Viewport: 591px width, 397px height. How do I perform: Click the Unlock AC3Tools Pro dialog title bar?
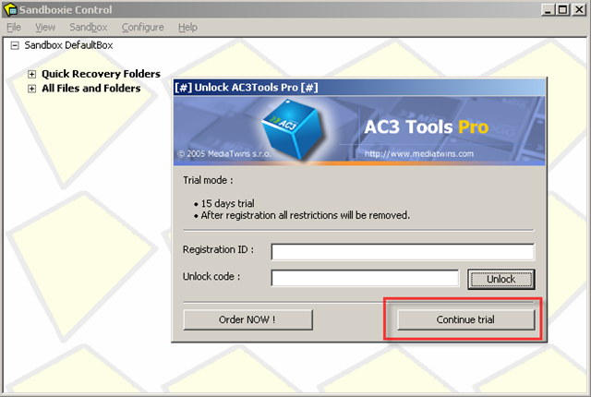359,88
